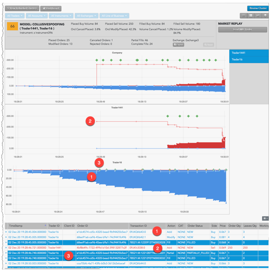Sort by the Transaction ID column header
273x273 pixels.
tap(147, 226)
